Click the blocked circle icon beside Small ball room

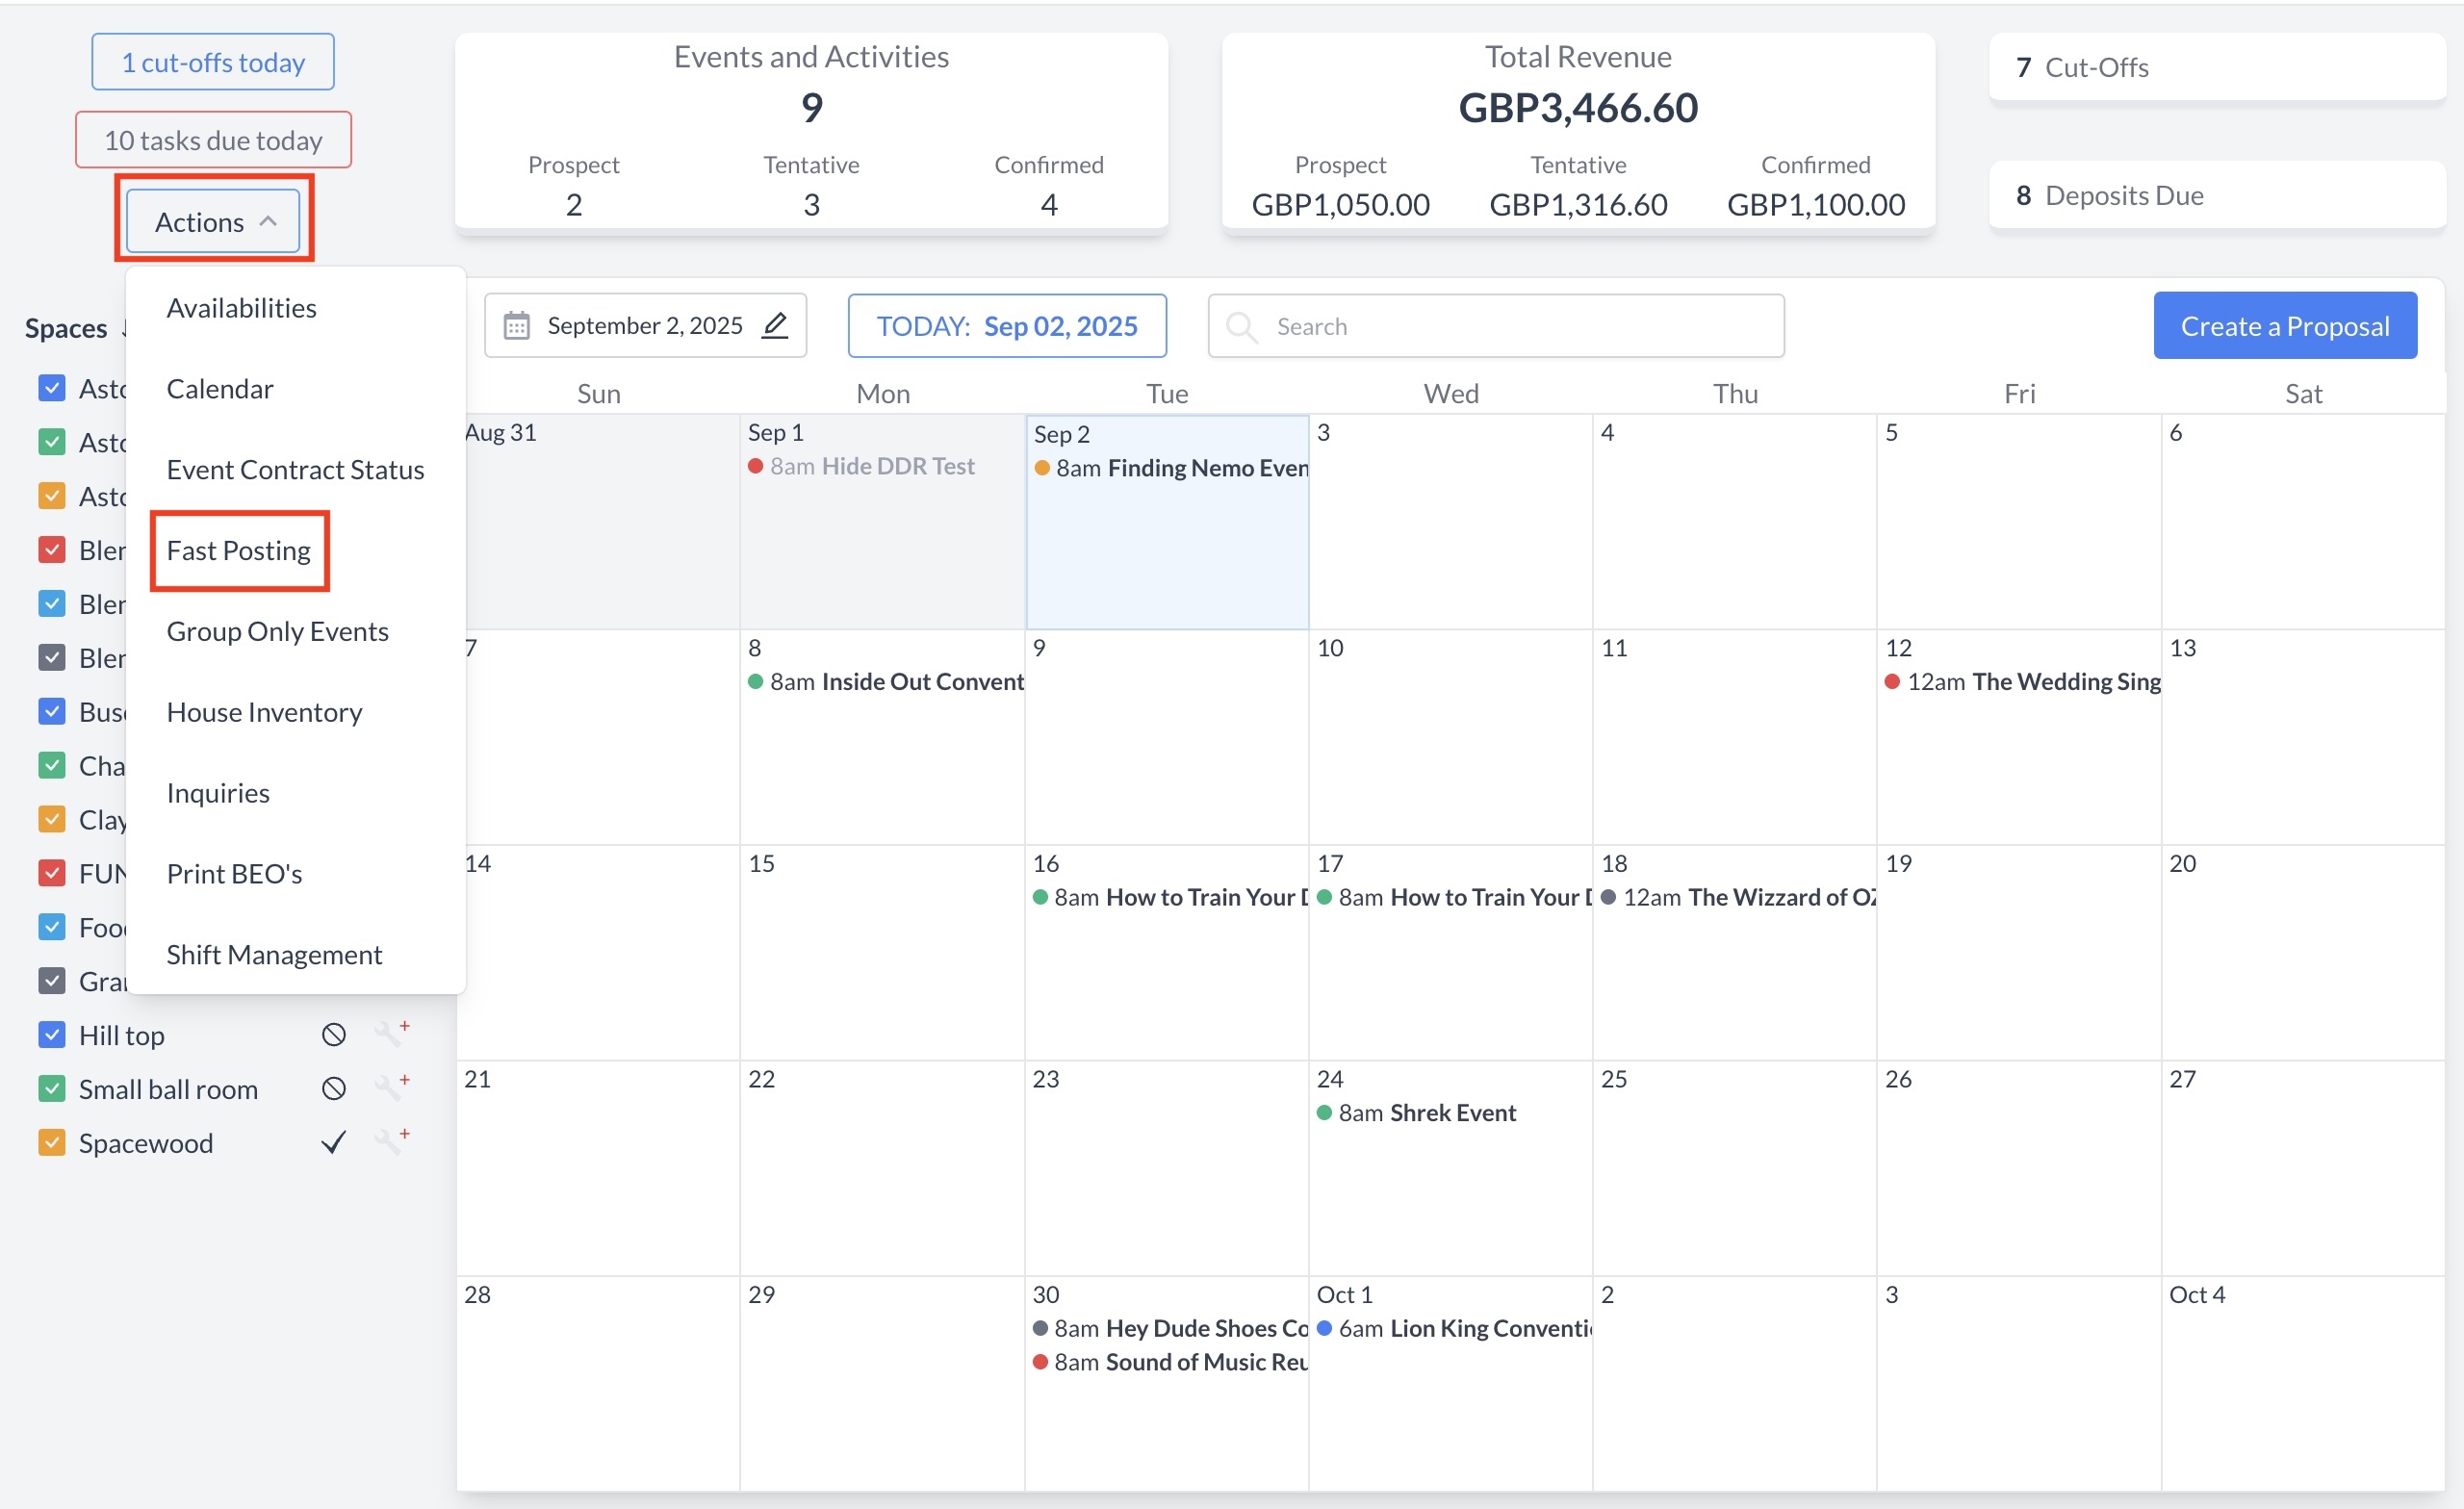click(334, 1089)
